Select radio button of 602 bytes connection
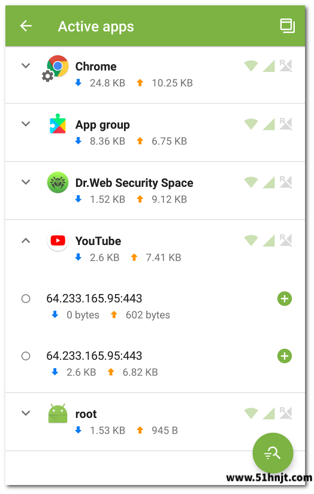Image resolution: width=314 pixels, height=494 pixels. 26,299
